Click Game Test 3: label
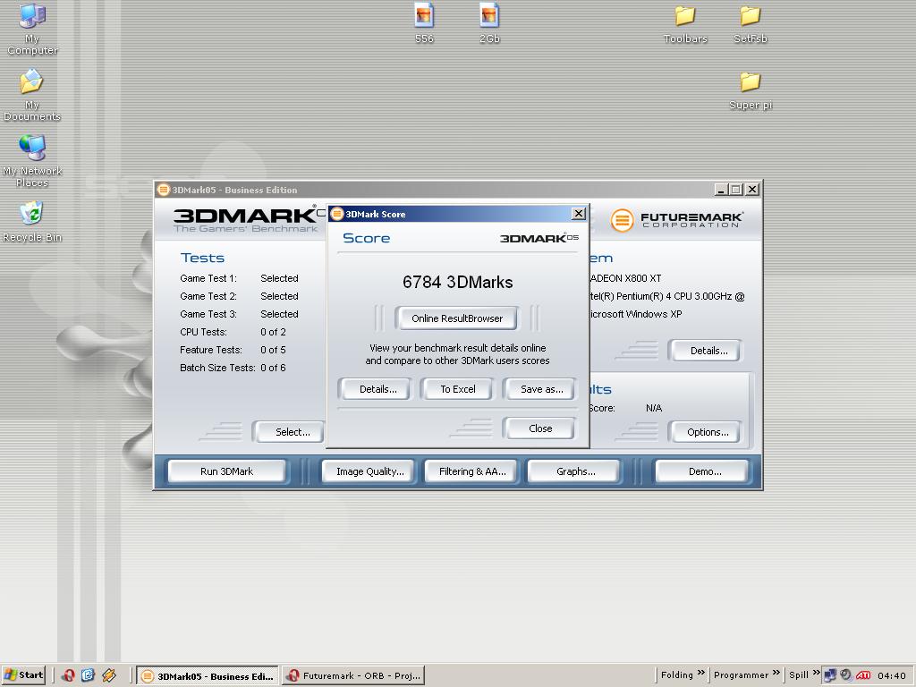Image resolution: width=916 pixels, height=687 pixels. pyautogui.click(x=208, y=314)
